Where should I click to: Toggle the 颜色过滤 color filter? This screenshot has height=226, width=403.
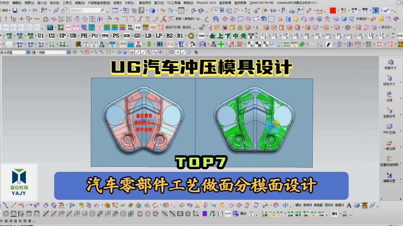pos(368,44)
